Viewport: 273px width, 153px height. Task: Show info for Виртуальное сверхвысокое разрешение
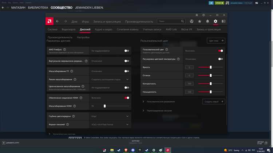click(86, 61)
